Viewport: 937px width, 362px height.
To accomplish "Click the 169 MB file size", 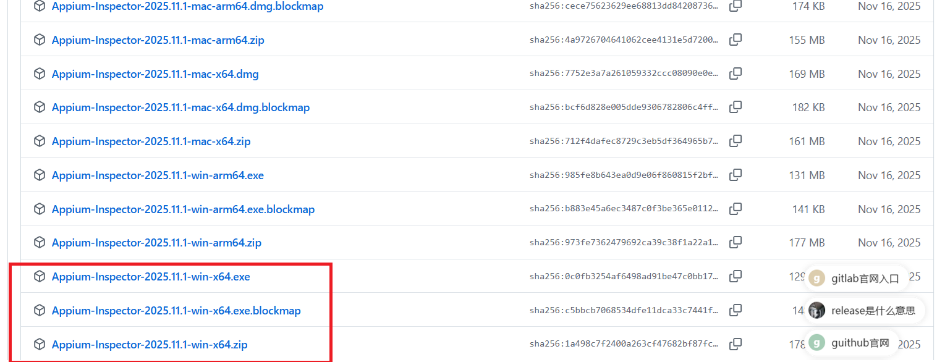I will (x=807, y=74).
